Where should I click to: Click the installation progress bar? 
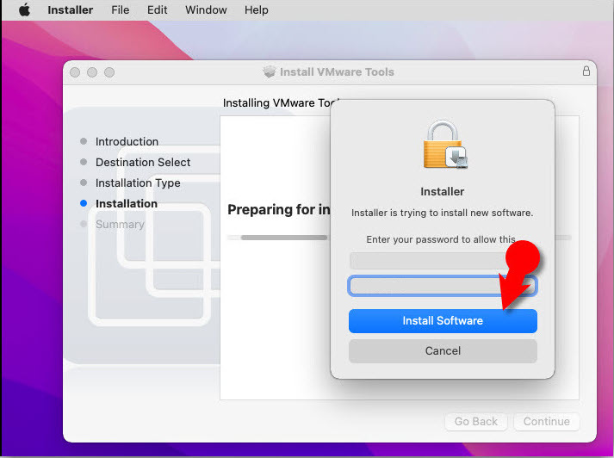click(x=276, y=237)
